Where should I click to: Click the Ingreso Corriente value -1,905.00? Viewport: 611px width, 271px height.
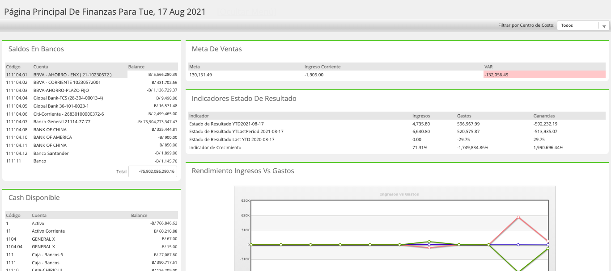tap(314, 75)
